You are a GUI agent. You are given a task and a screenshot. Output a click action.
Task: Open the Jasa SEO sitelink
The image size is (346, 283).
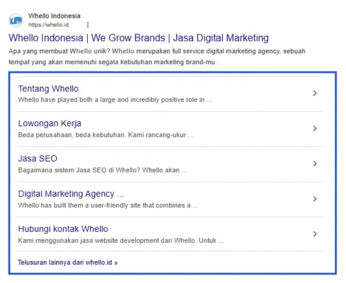(x=37, y=159)
